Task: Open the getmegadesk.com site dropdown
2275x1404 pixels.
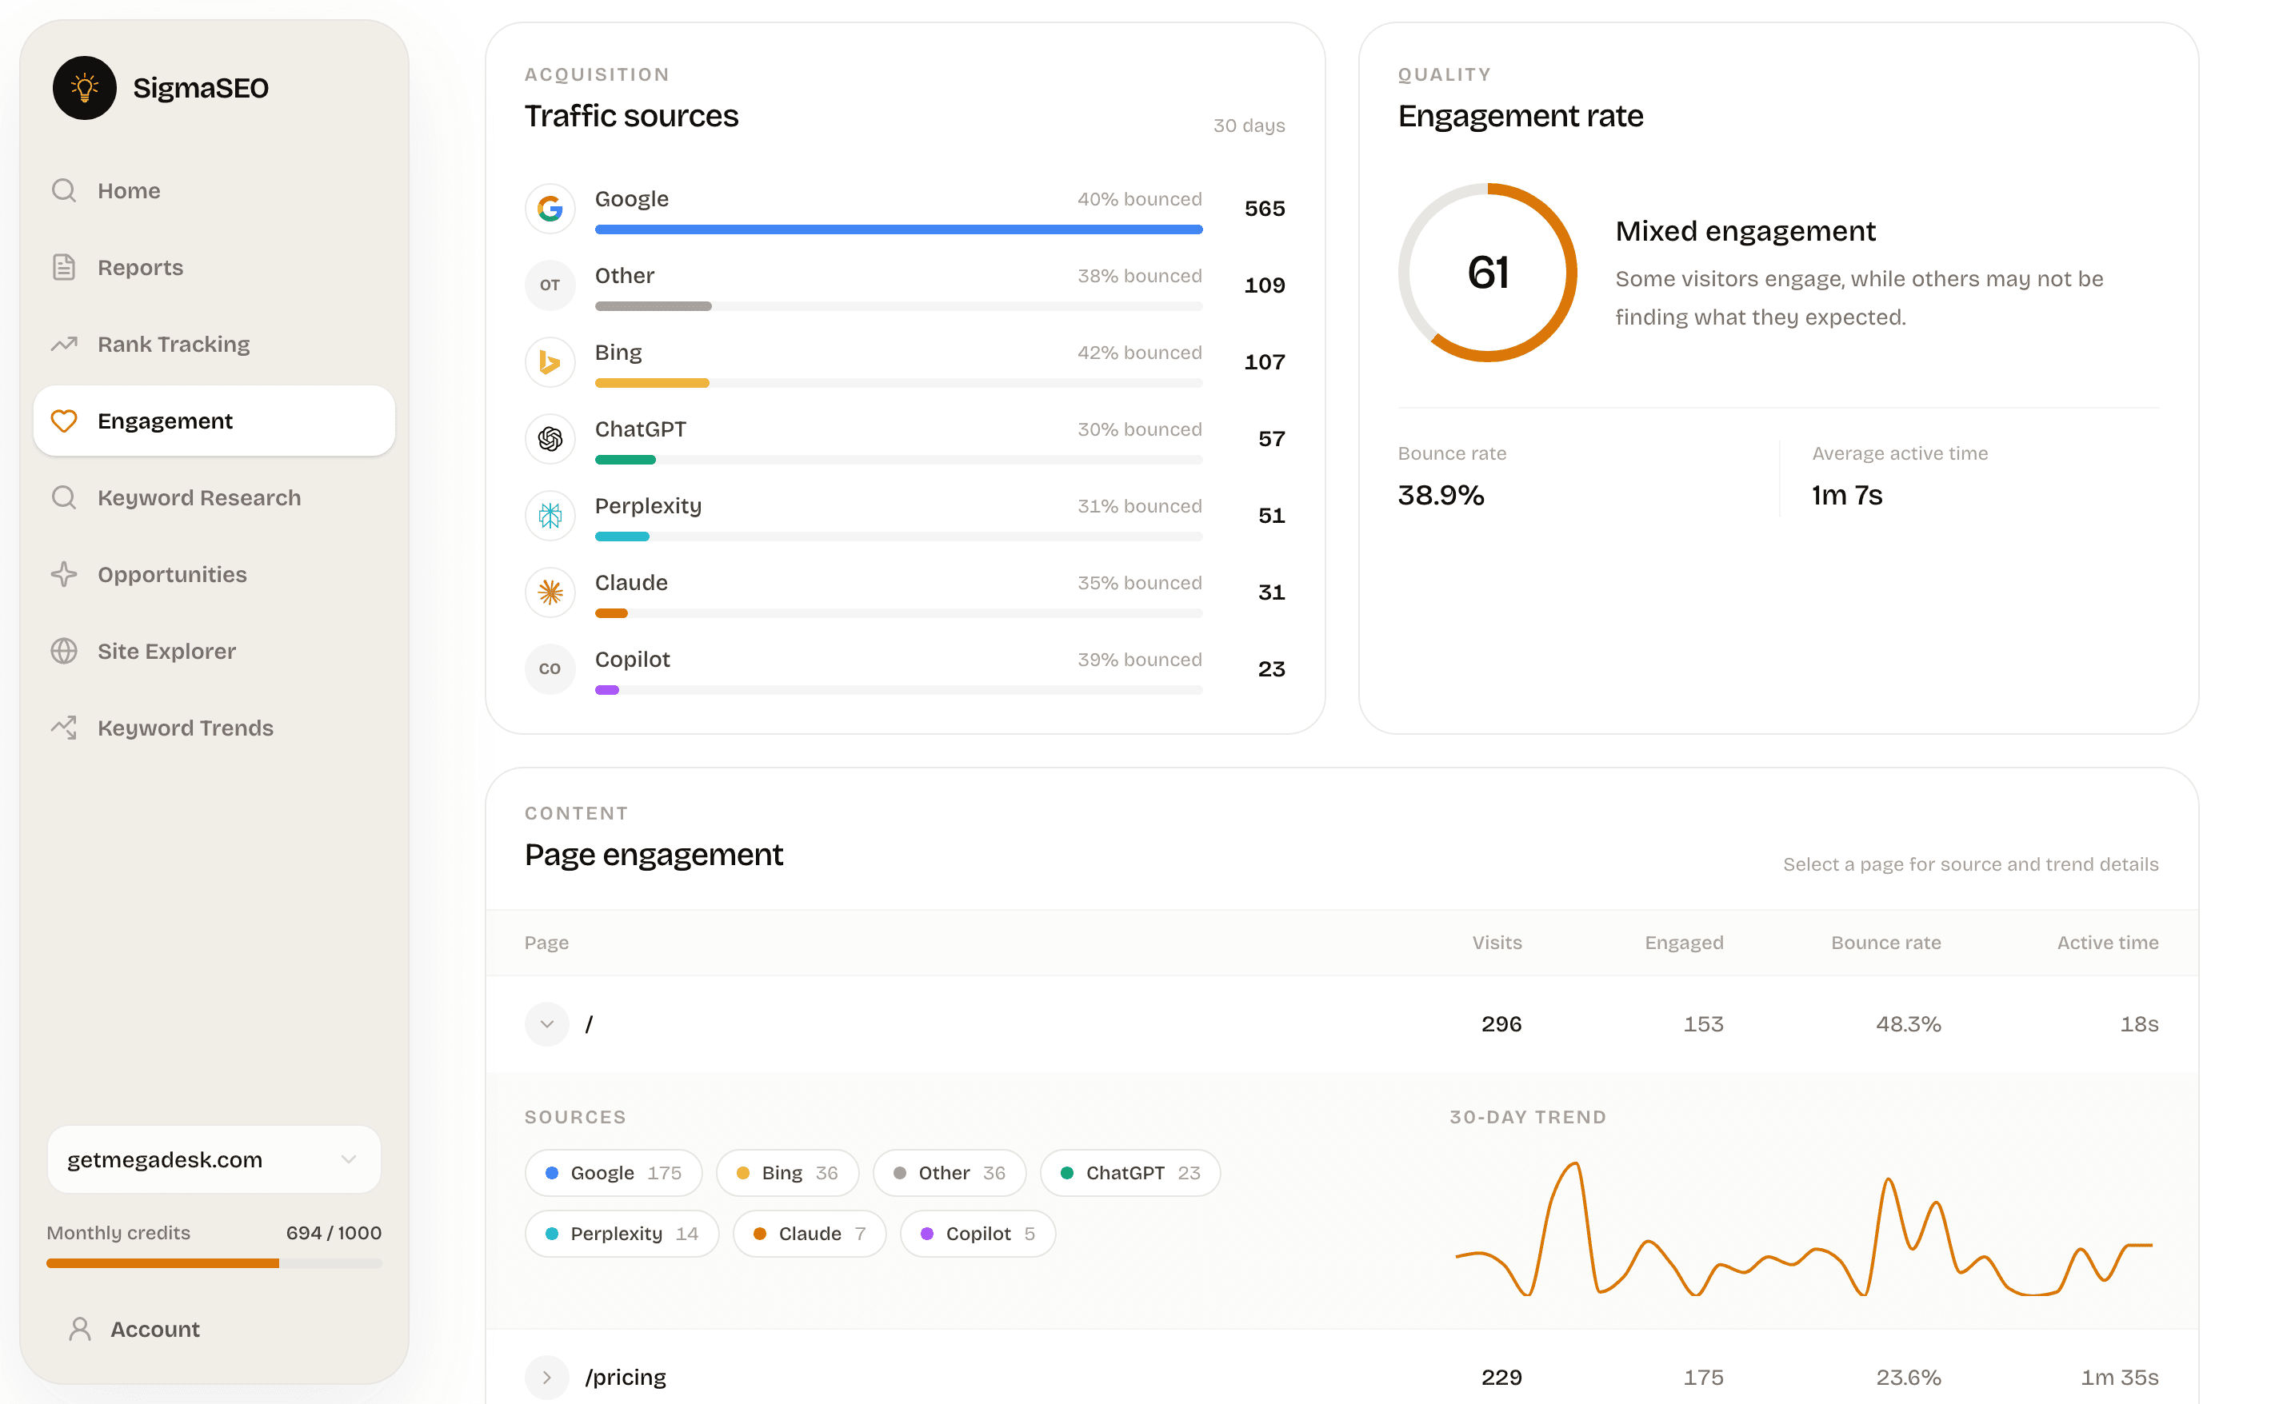Action: click(x=214, y=1160)
